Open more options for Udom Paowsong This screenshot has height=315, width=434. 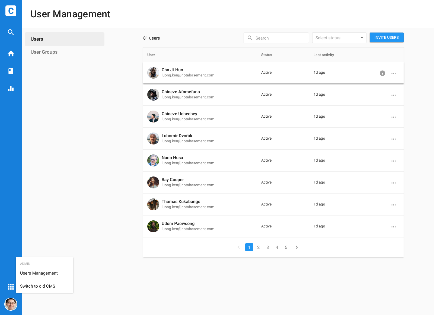pos(393,227)
